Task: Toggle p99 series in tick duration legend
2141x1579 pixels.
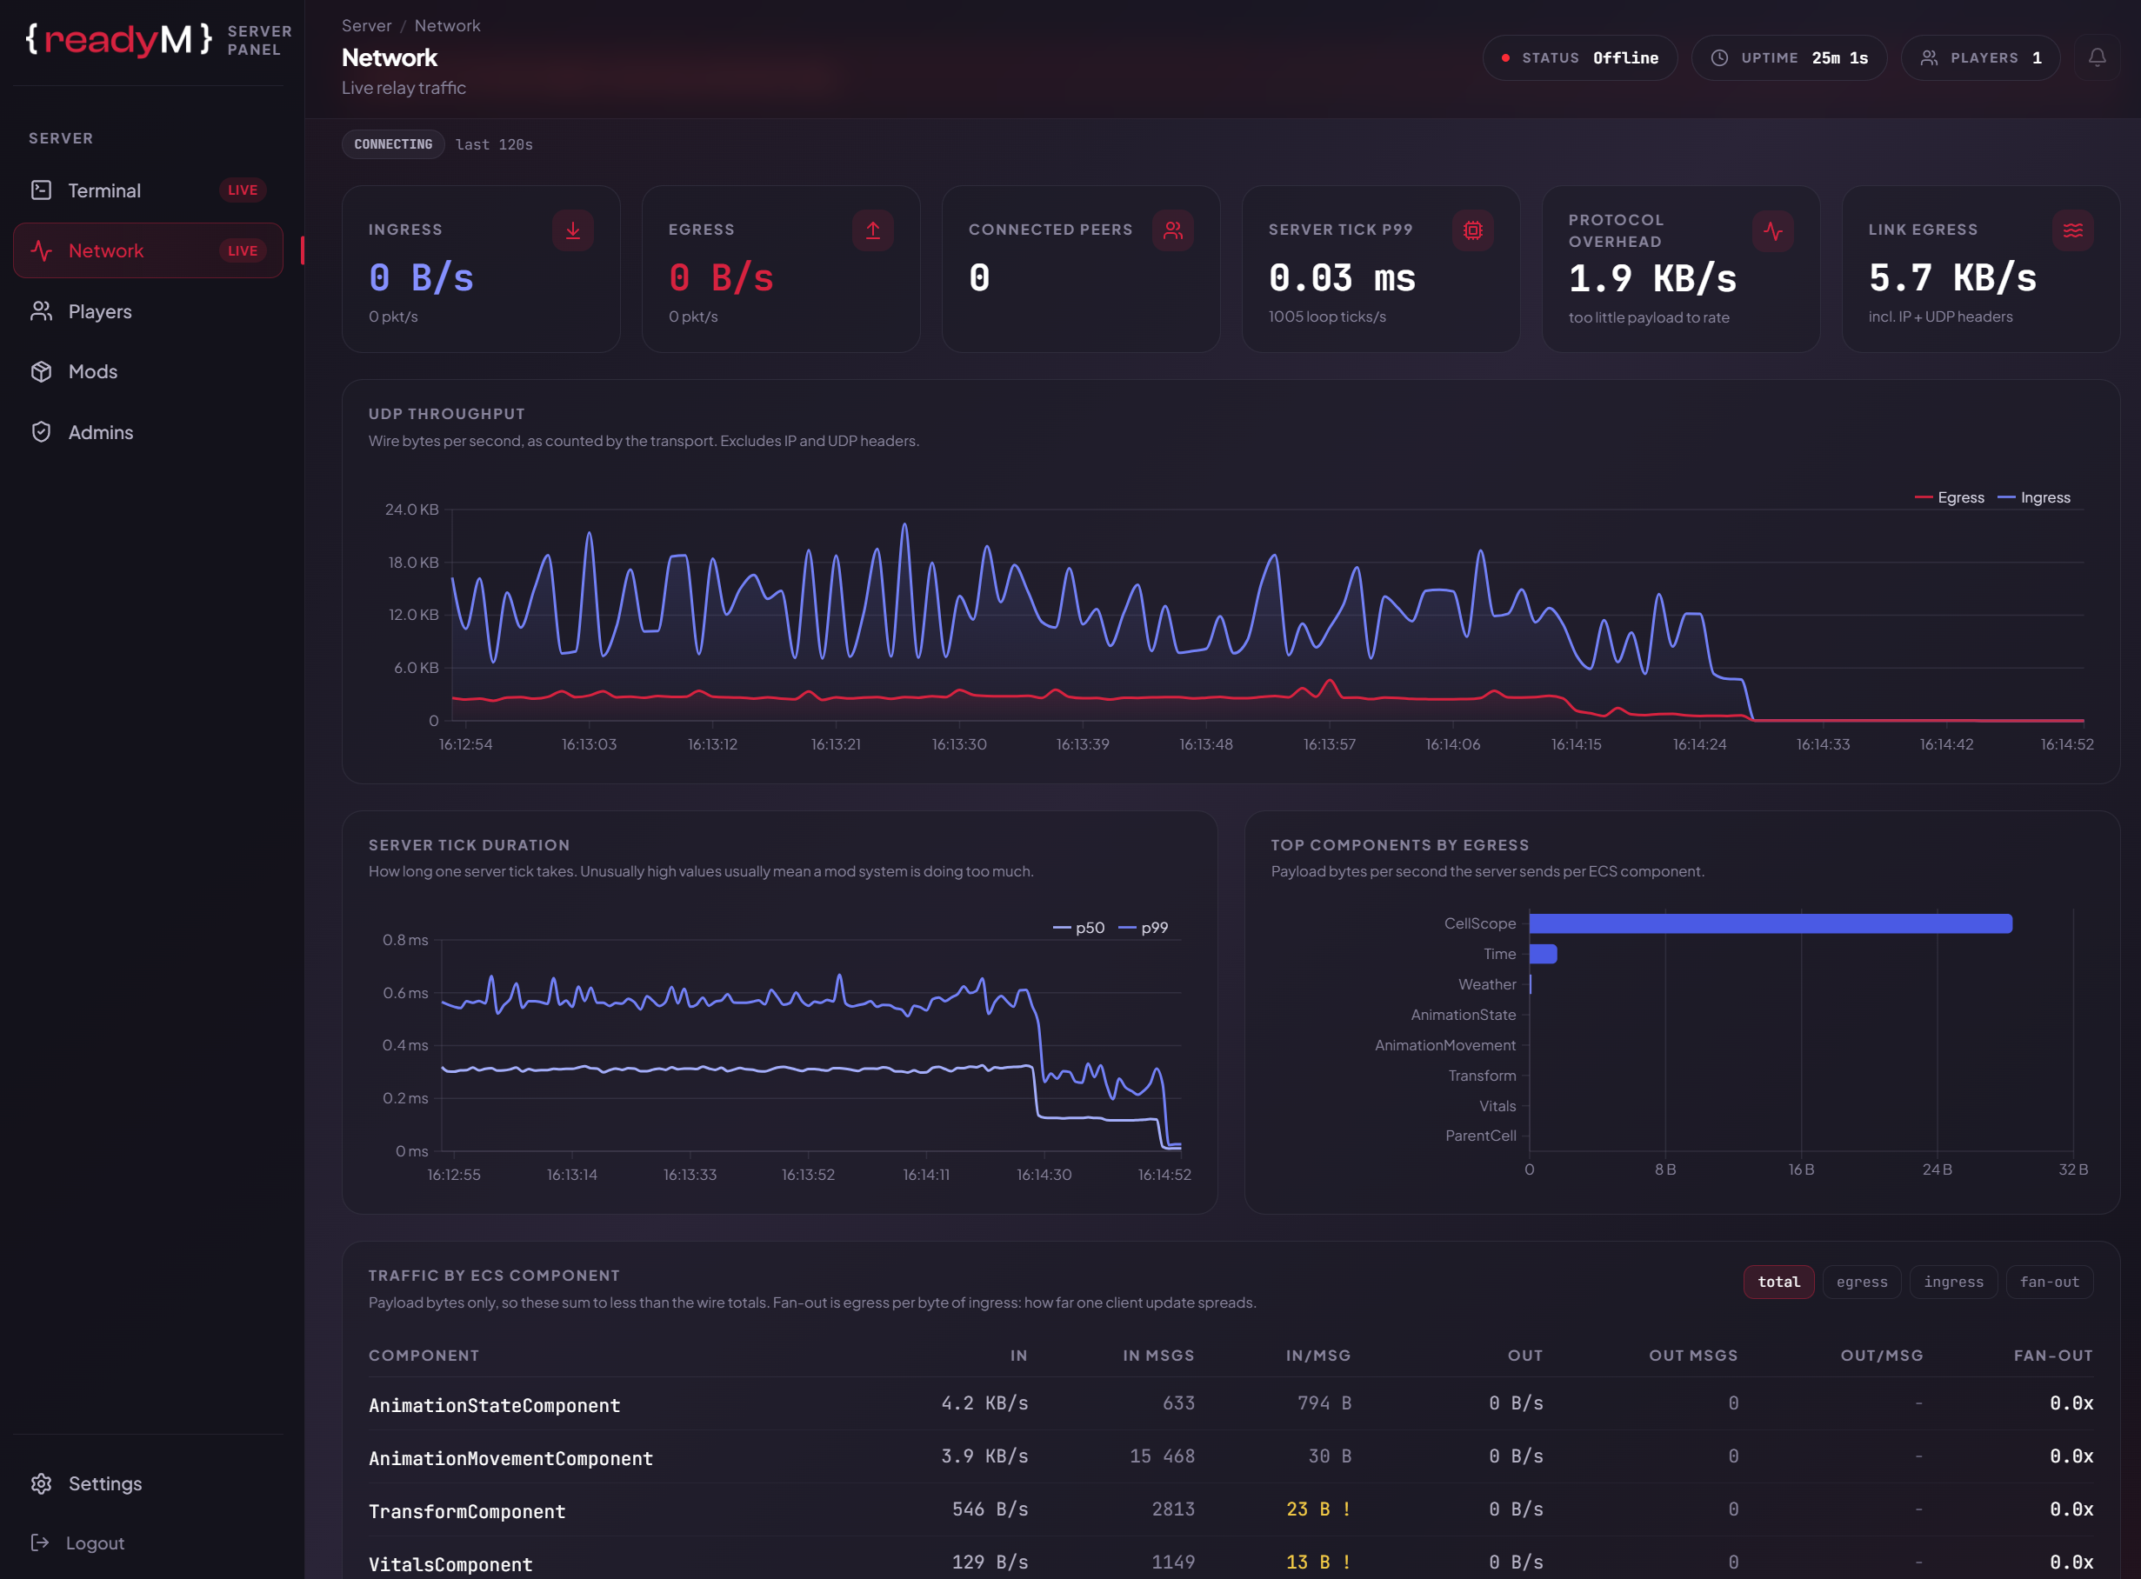Action: pos(1144,927)
